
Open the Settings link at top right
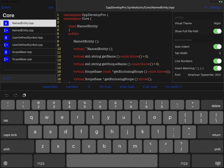click(x=215, y=7)
